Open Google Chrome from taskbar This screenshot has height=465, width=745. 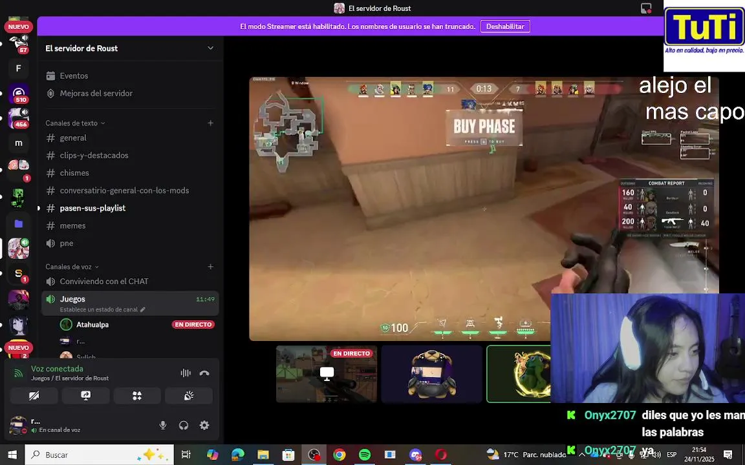click(x=340, y=455)
